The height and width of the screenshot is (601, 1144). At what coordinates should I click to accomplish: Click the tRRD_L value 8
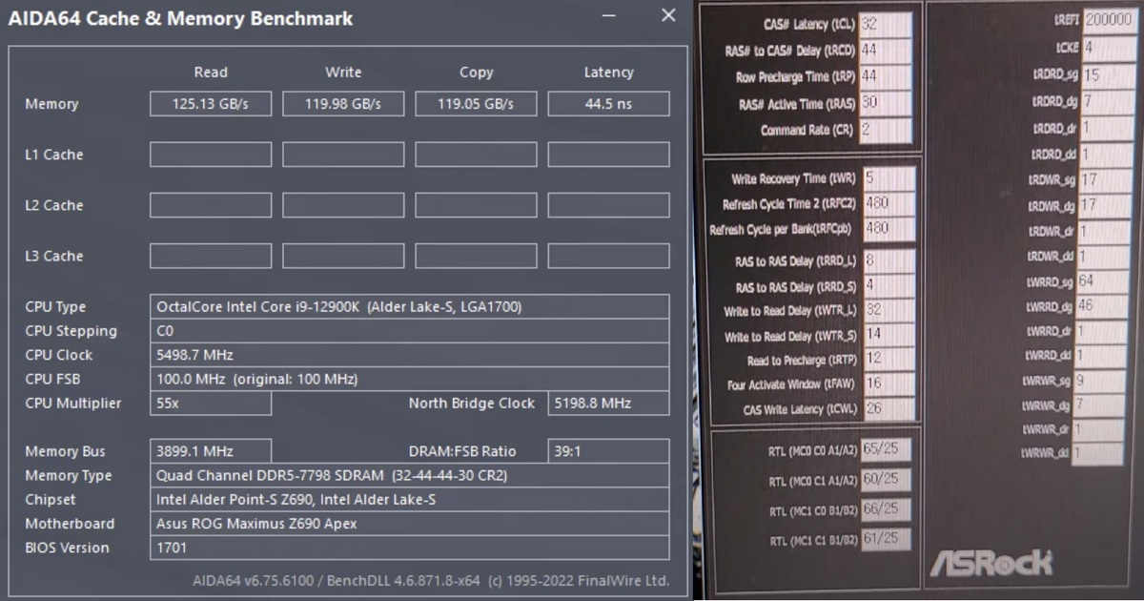(x=889, y=260)
